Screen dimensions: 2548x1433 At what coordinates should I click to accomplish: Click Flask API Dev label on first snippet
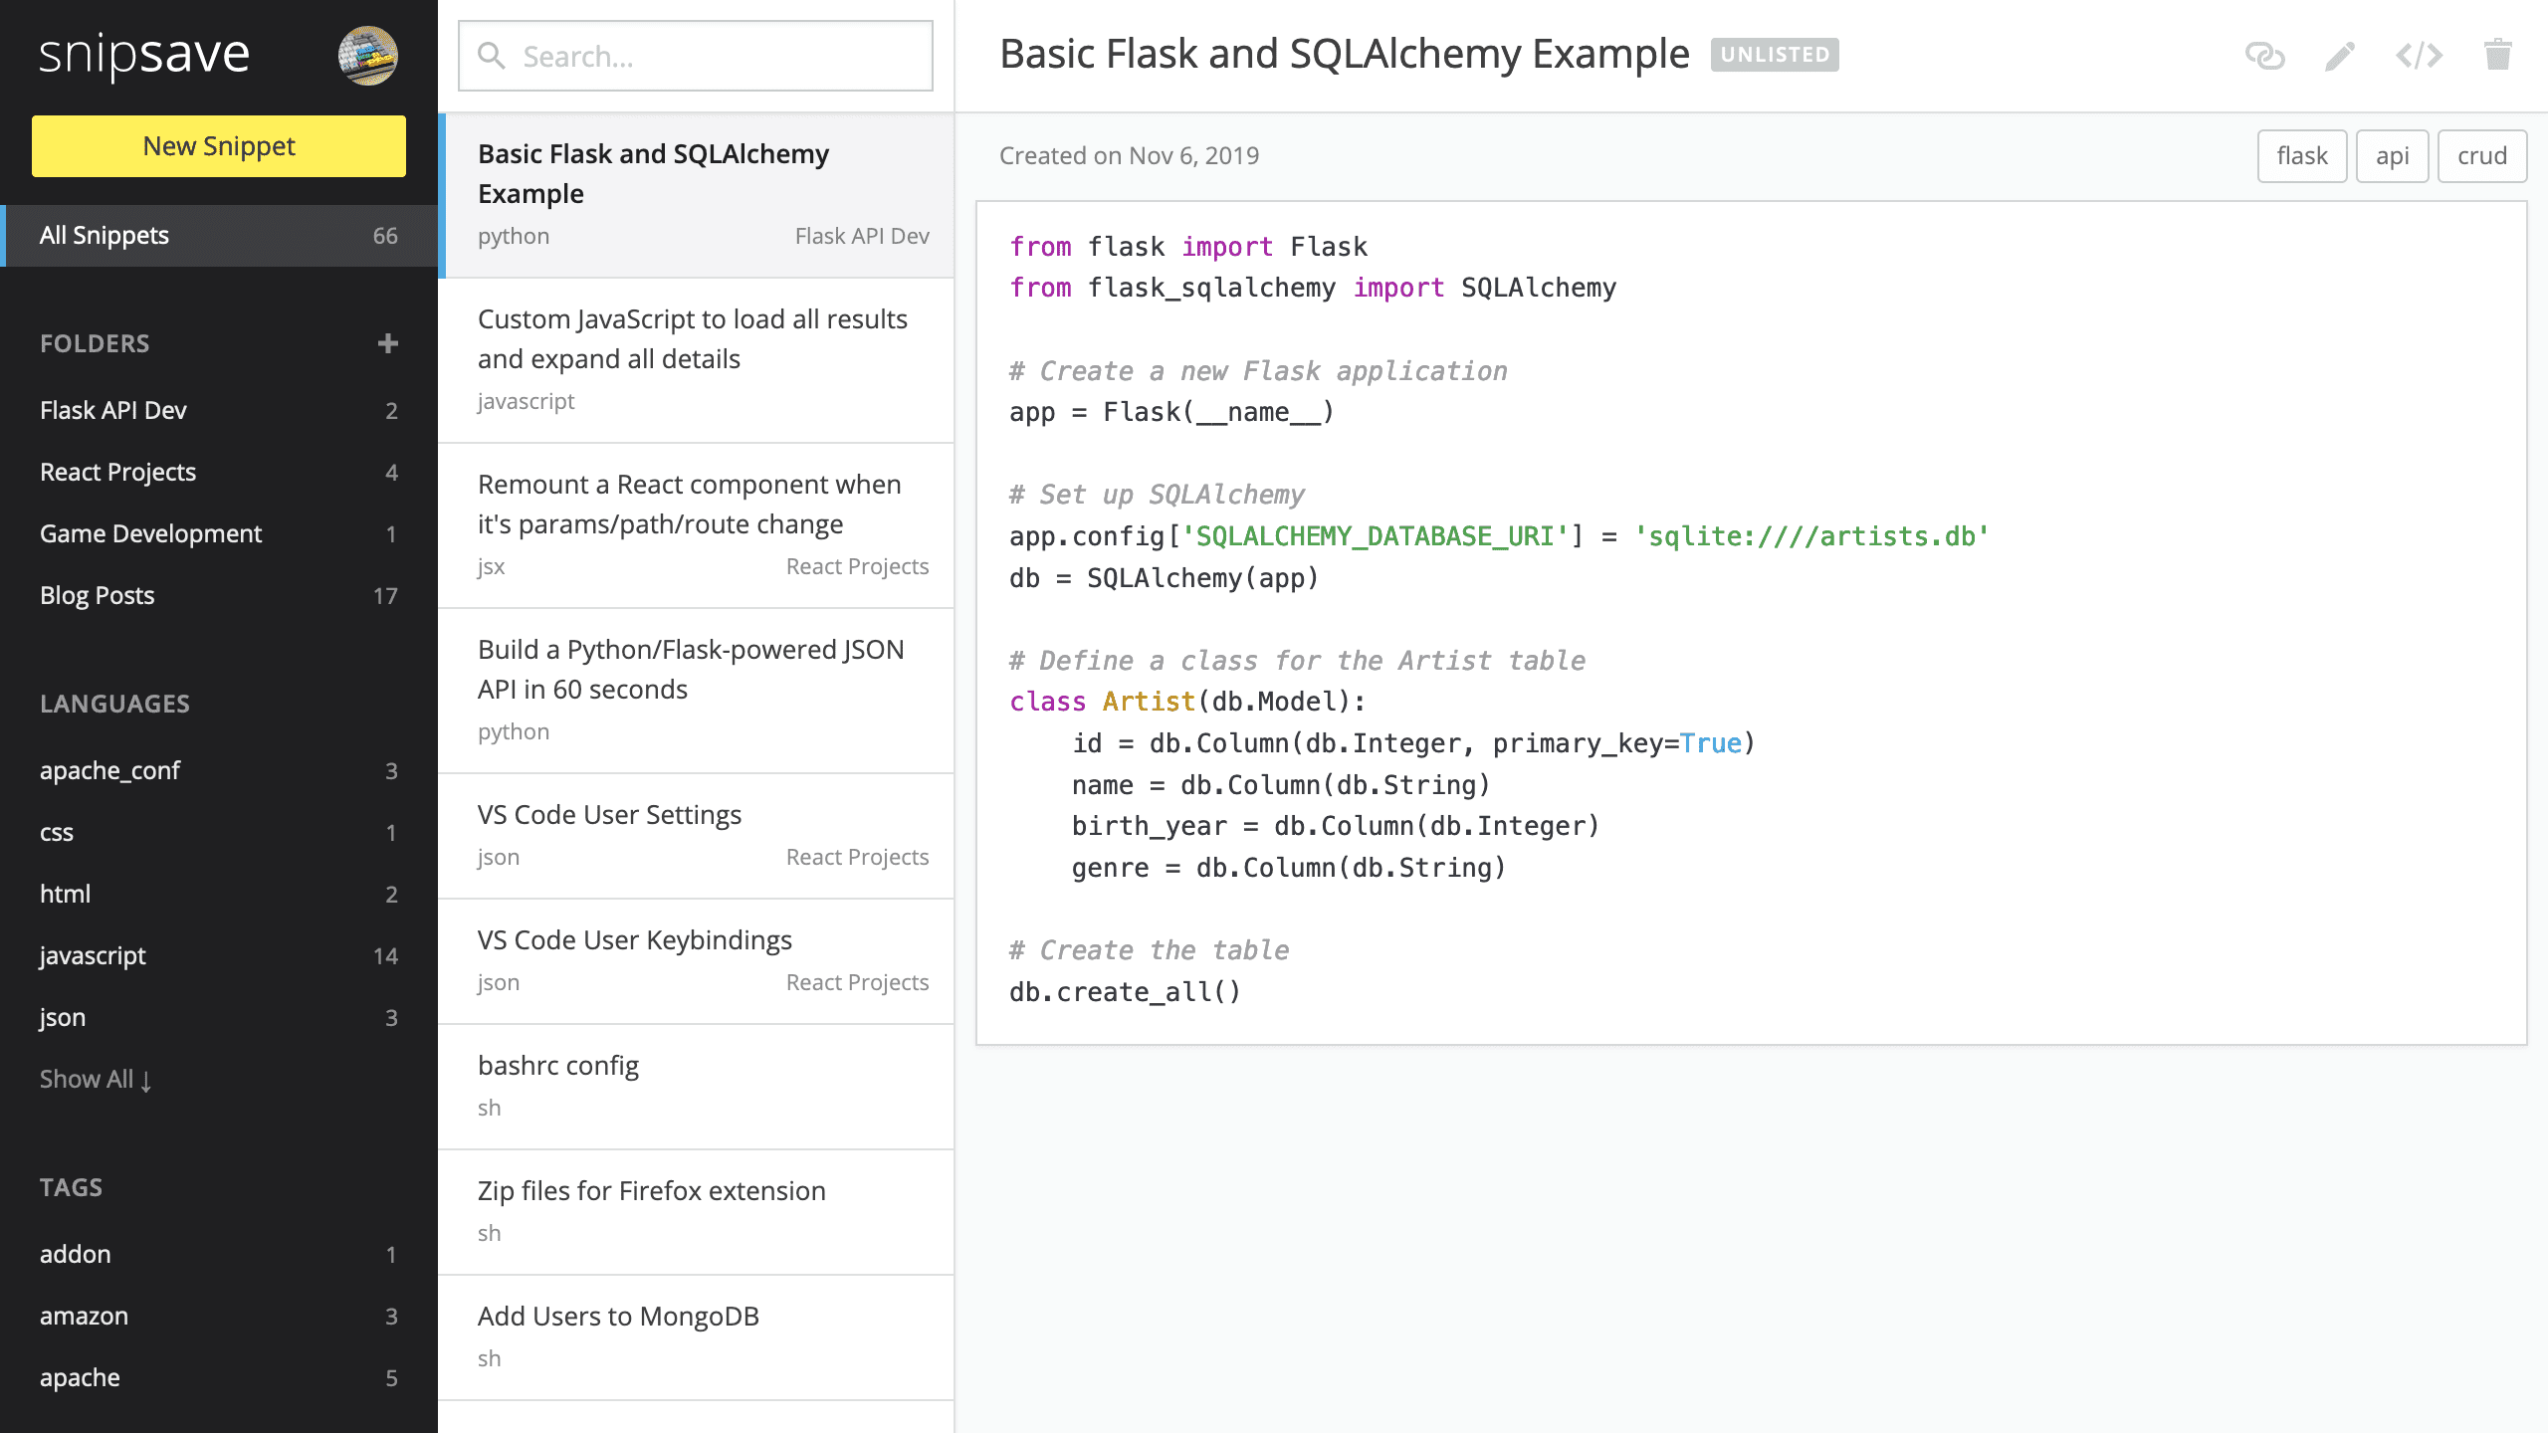click(x=862, y=236)
